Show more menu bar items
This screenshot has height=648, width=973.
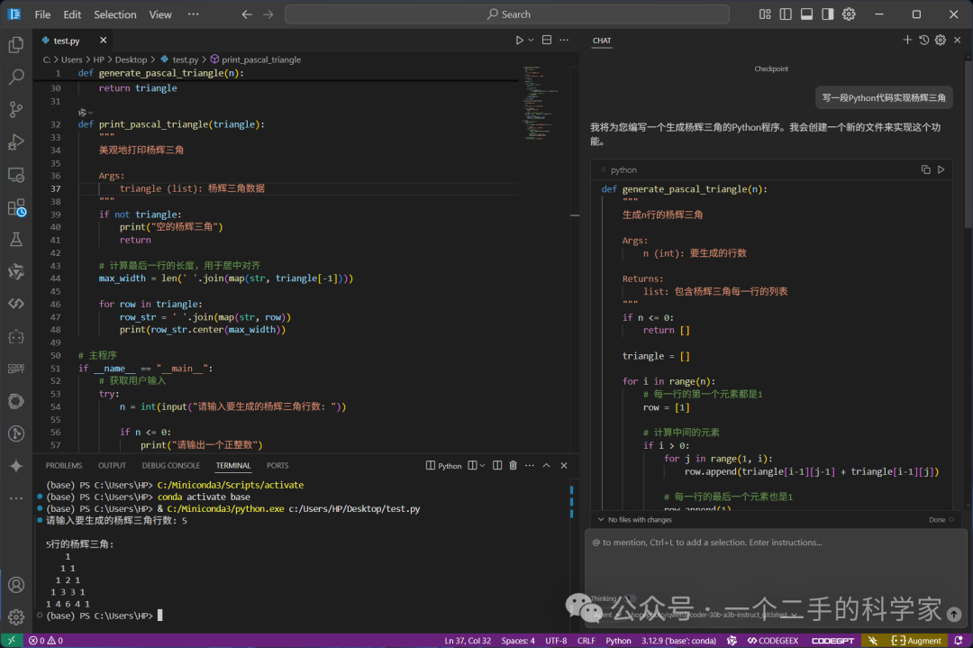[193, 14]
